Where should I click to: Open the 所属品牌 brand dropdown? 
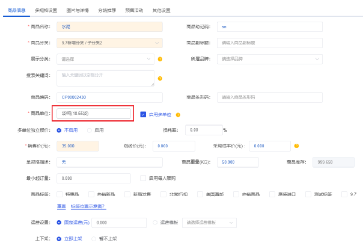click(x=269, y=59)
